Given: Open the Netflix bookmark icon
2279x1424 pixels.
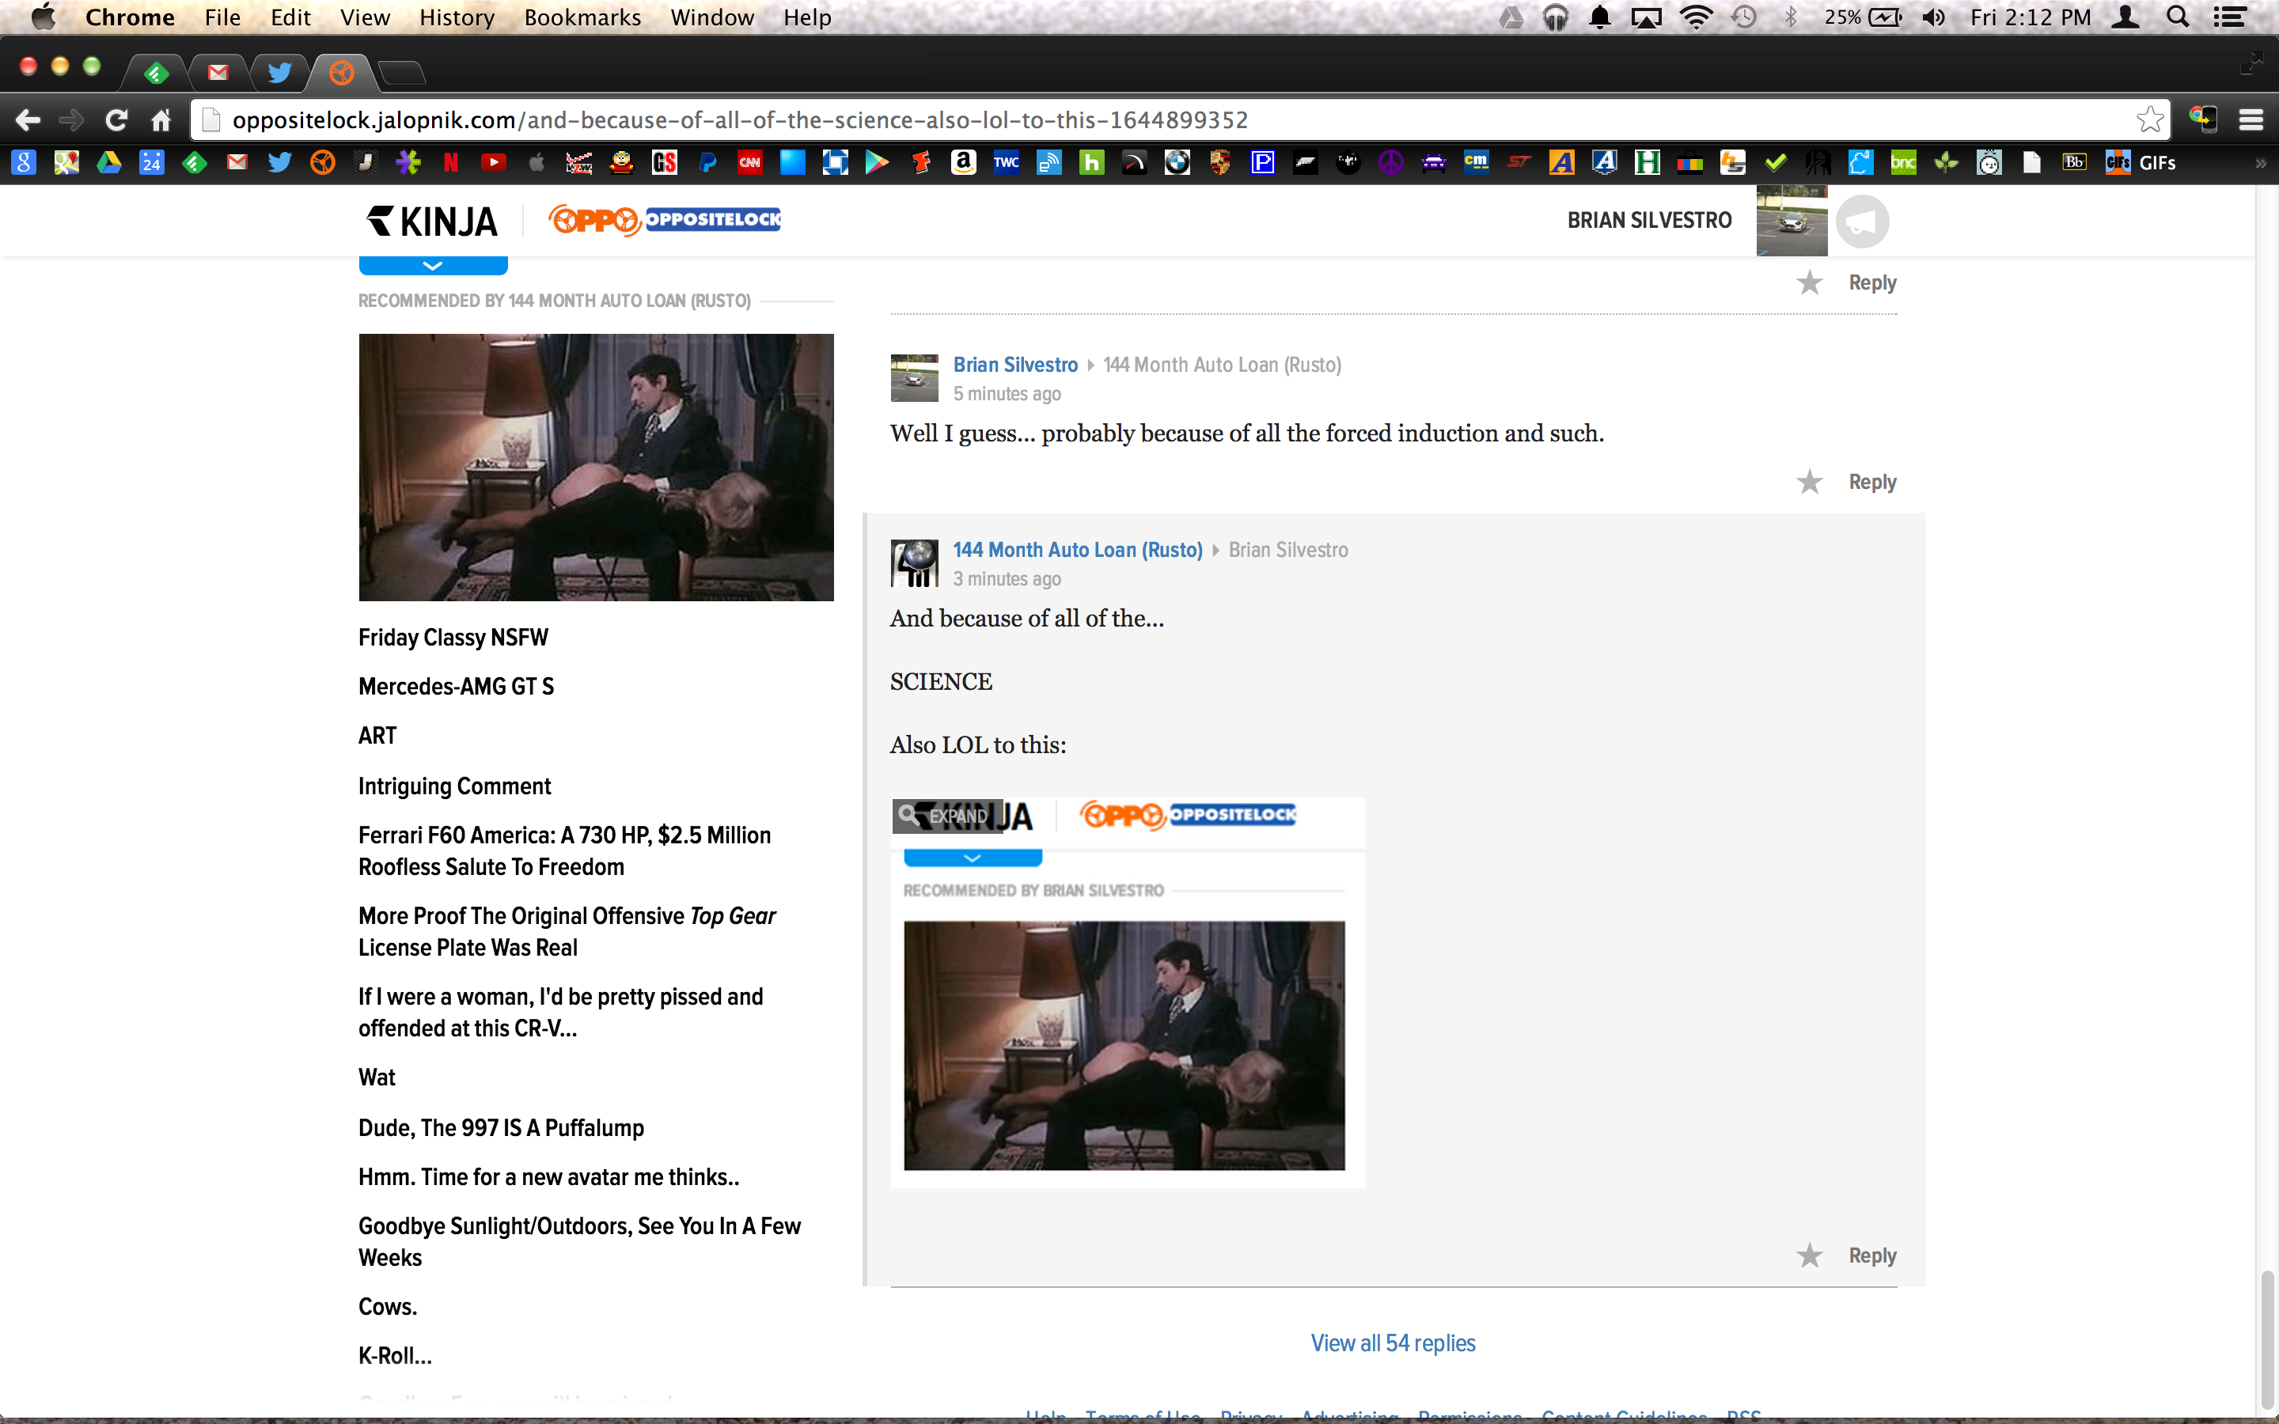Looking at the screenshot, I should pyautogui.click(x=451, y=163).
